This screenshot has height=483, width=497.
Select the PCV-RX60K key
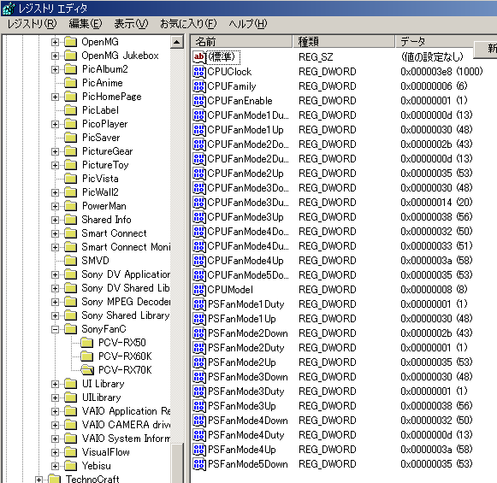tap(125, 356)
